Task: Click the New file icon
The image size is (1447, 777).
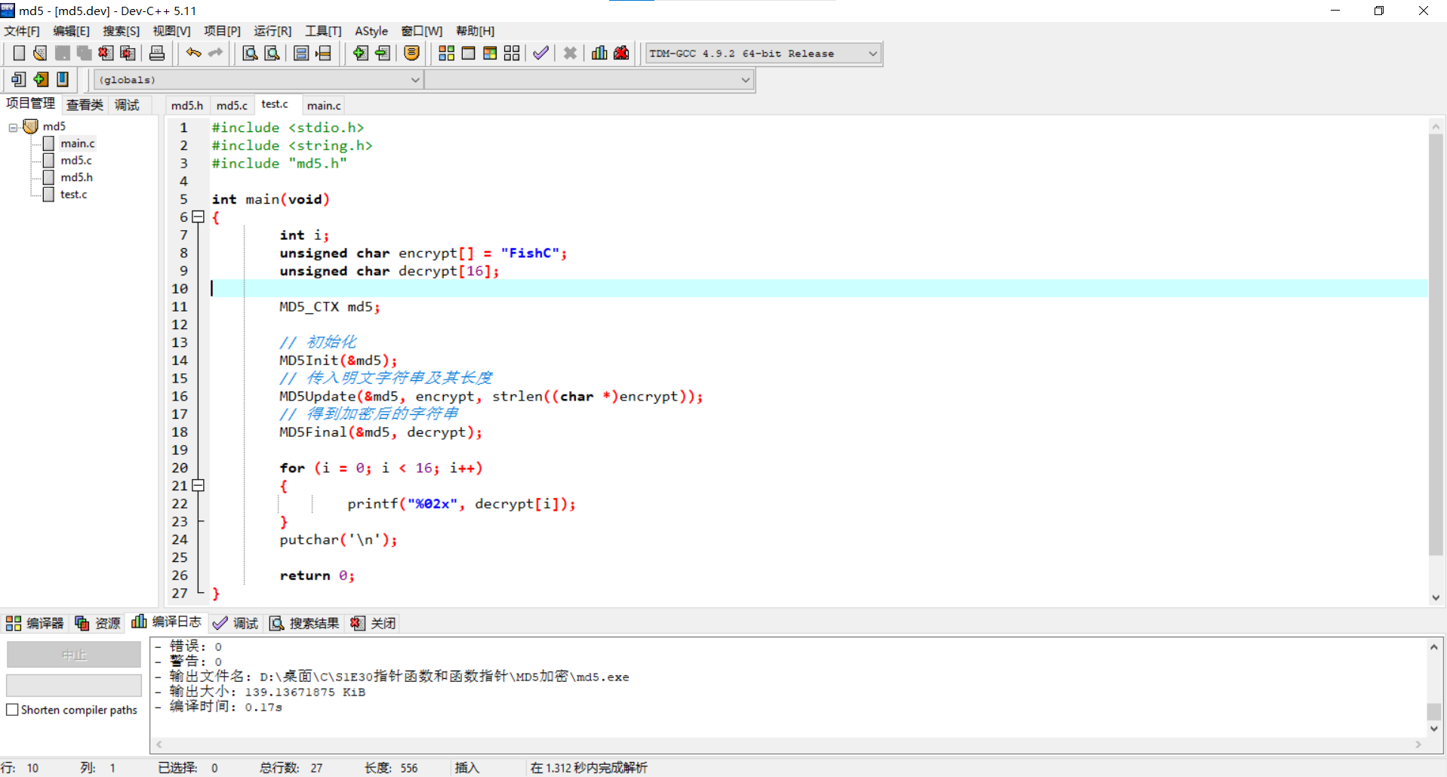Action: [x=19, y=53]
